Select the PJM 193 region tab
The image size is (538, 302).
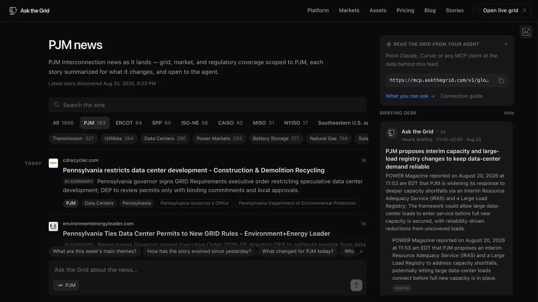(95, 123)
